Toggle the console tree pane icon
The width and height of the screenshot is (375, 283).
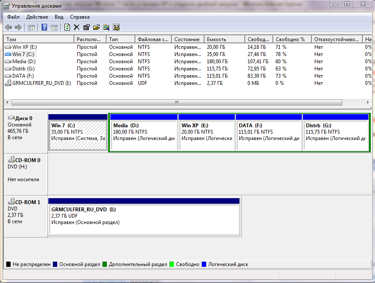click(x=31, y=27)
